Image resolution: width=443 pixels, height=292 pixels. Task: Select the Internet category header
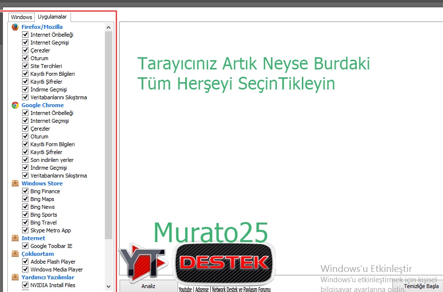pos(33,238)
